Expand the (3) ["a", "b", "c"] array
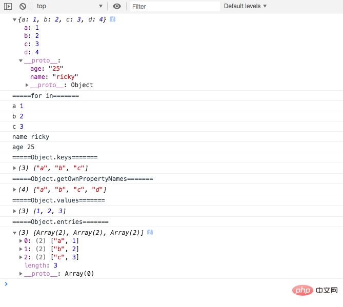The image size is (343, 307). tap(14, 168)
